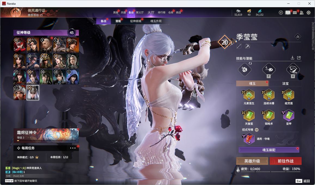Viewport: 315px width, 185px height.
Task: Open the music disc icon
Action: [x=281, y=13]
